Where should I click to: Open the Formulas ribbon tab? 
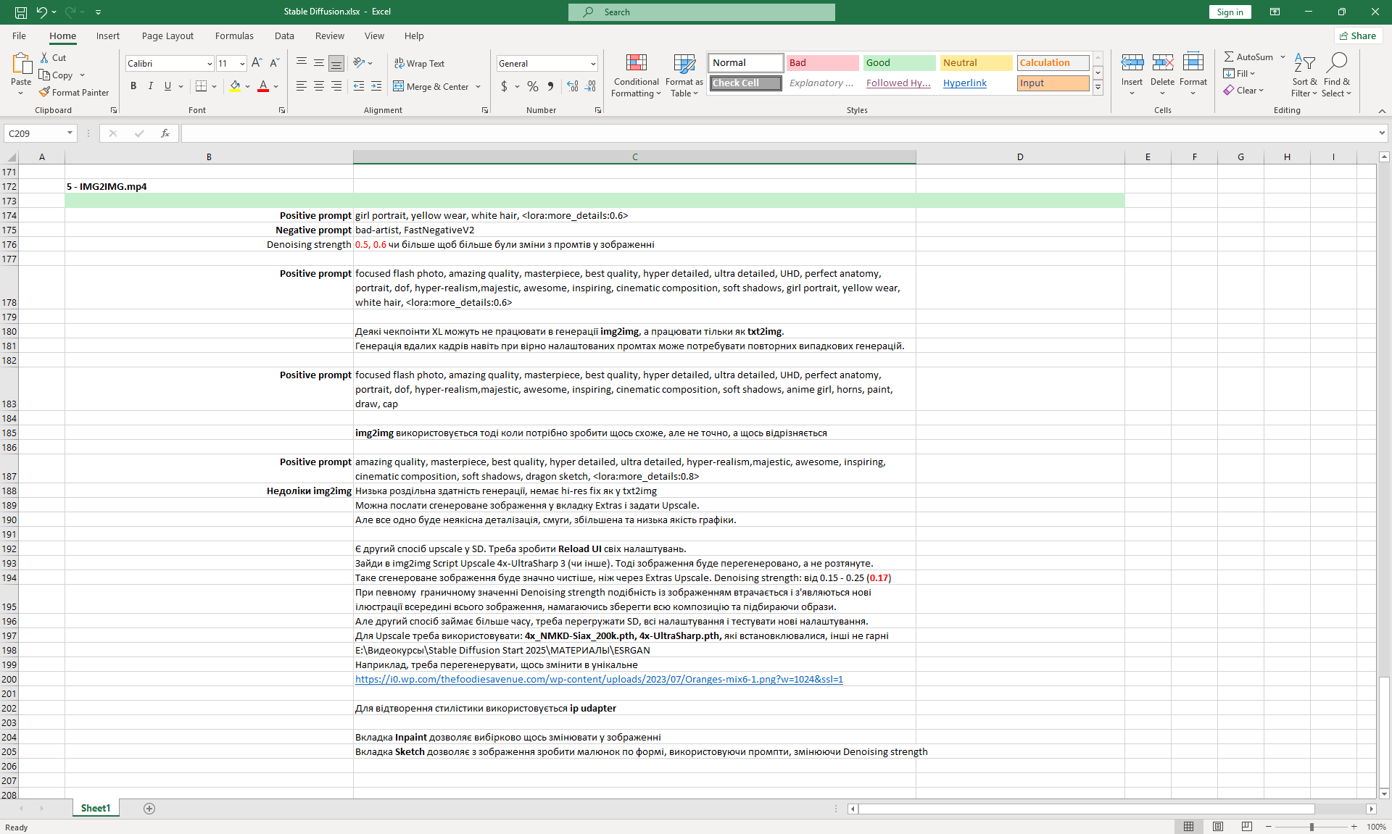point(234,36)
